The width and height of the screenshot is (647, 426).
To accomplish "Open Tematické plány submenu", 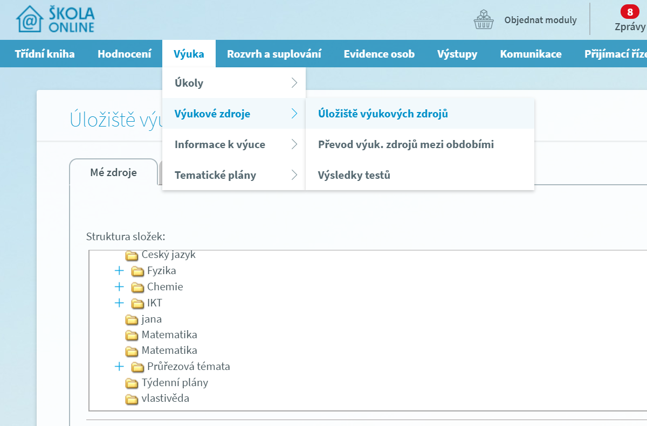I will [234, 175].
